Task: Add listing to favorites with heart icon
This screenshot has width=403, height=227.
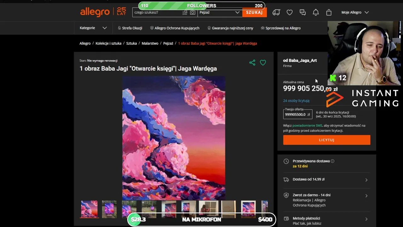Action: point(263,62)
